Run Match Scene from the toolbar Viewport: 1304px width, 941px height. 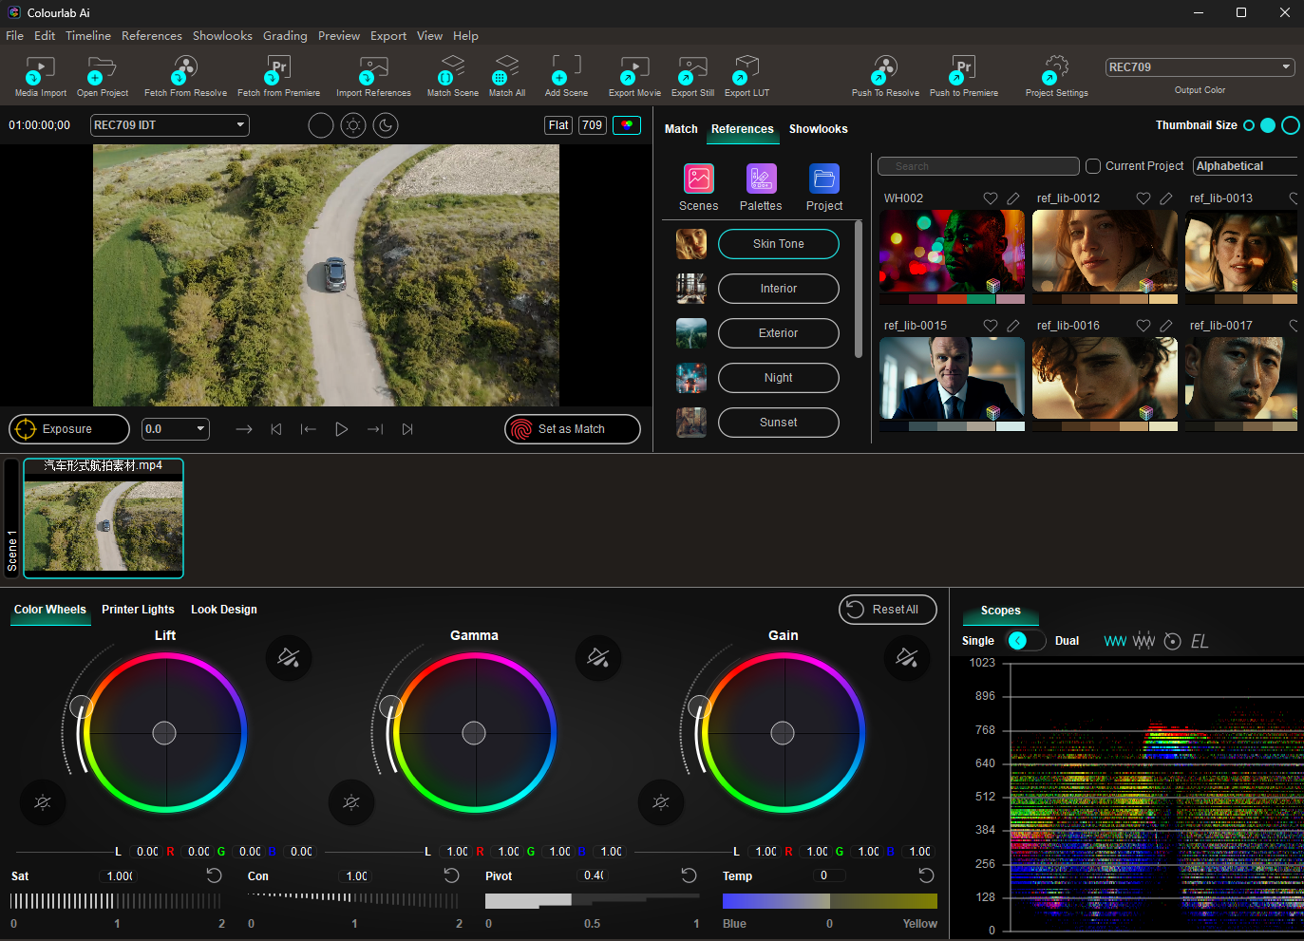[452, 71]
